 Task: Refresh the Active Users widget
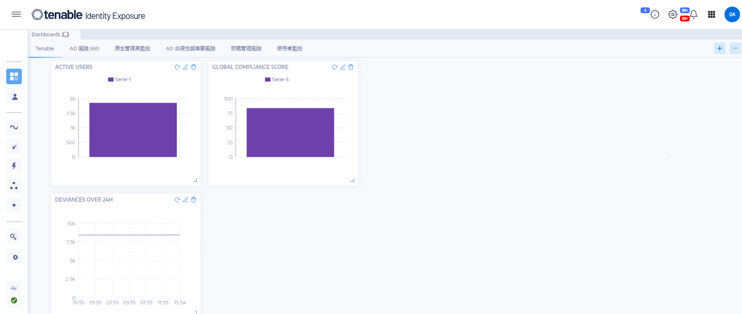[177, 67]
